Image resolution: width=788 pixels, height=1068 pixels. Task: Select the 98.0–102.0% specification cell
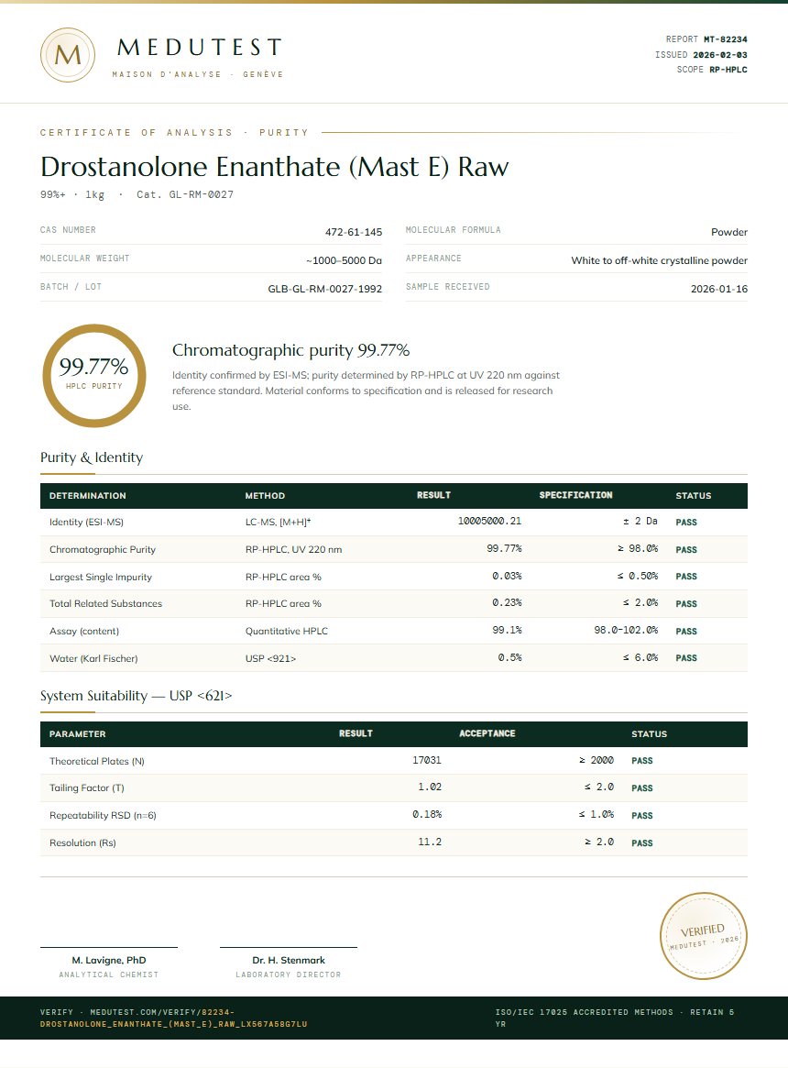tap(626, 630)
